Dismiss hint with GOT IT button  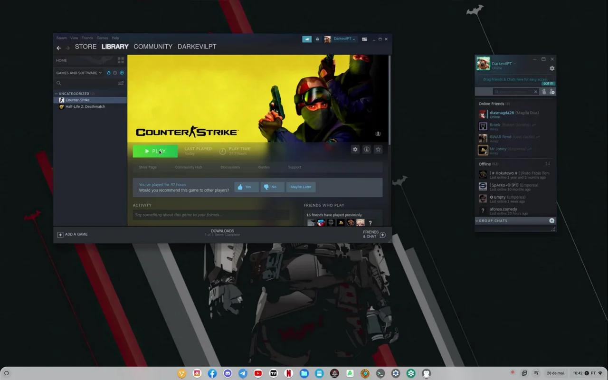[548, 84]
